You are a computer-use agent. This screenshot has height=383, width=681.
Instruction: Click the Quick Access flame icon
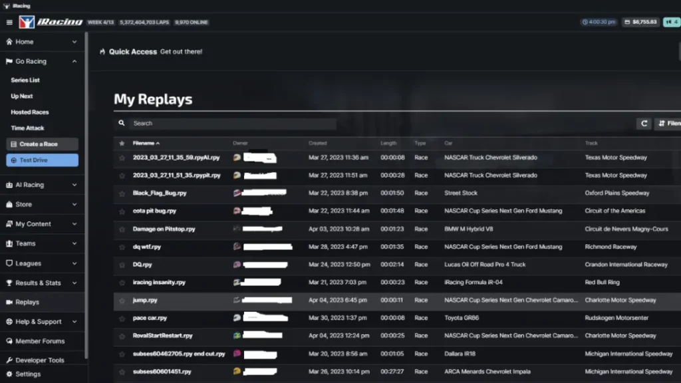(102, 52)
